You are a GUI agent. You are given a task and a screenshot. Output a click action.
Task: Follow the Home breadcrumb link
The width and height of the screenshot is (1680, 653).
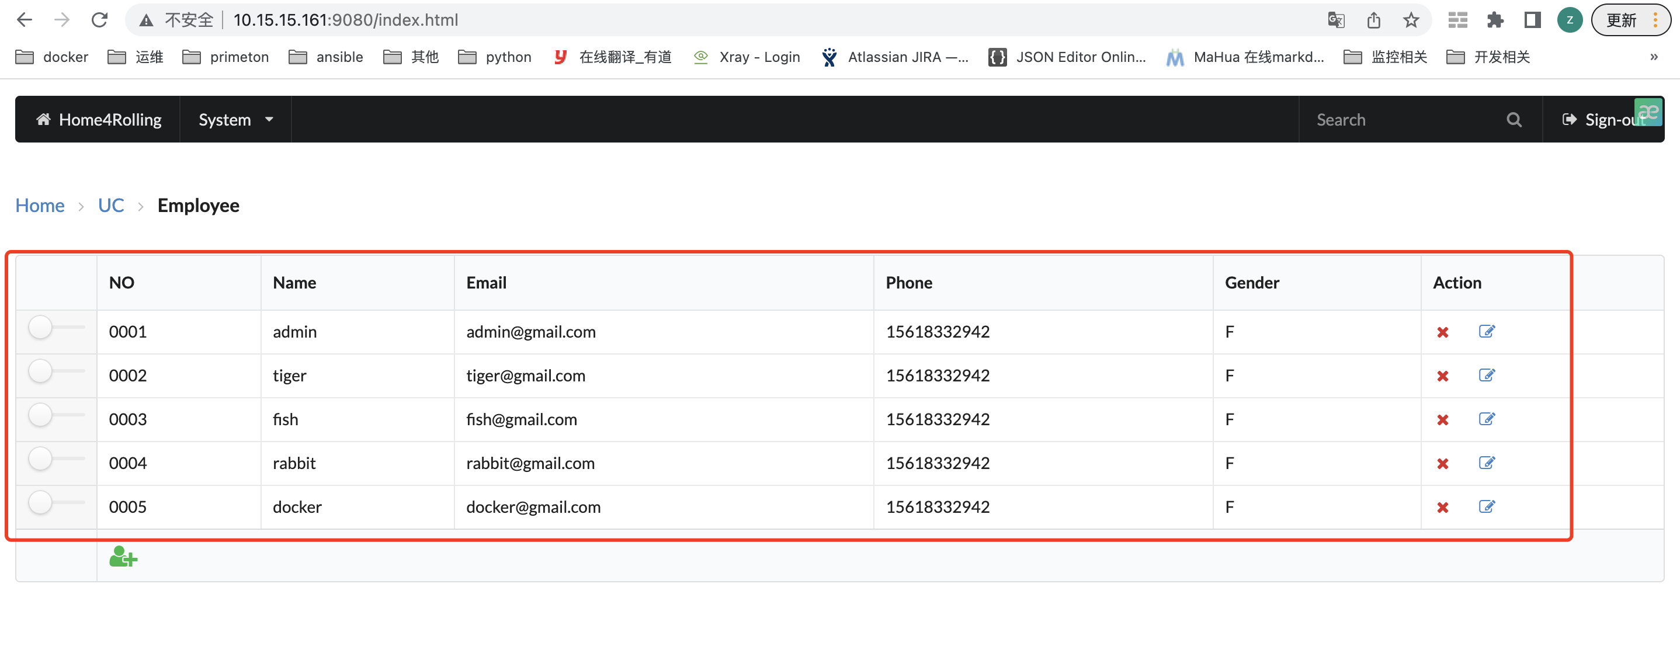[x=40, y=206]
